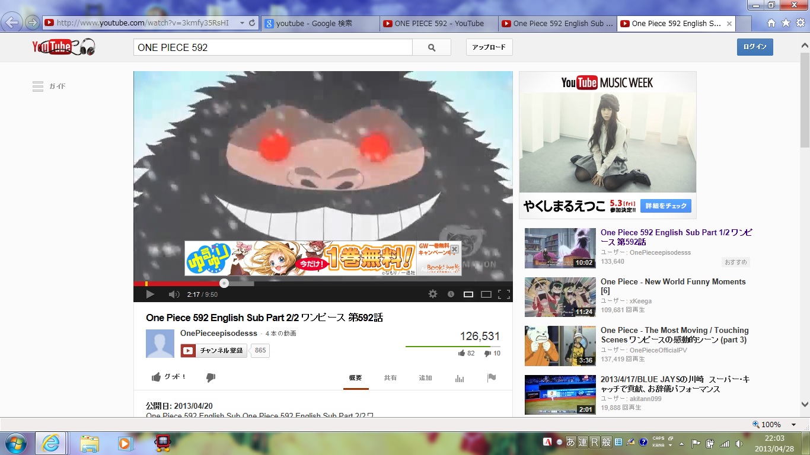
Task: Open the guide hamburger menu icon
Action: pos(38,86)
